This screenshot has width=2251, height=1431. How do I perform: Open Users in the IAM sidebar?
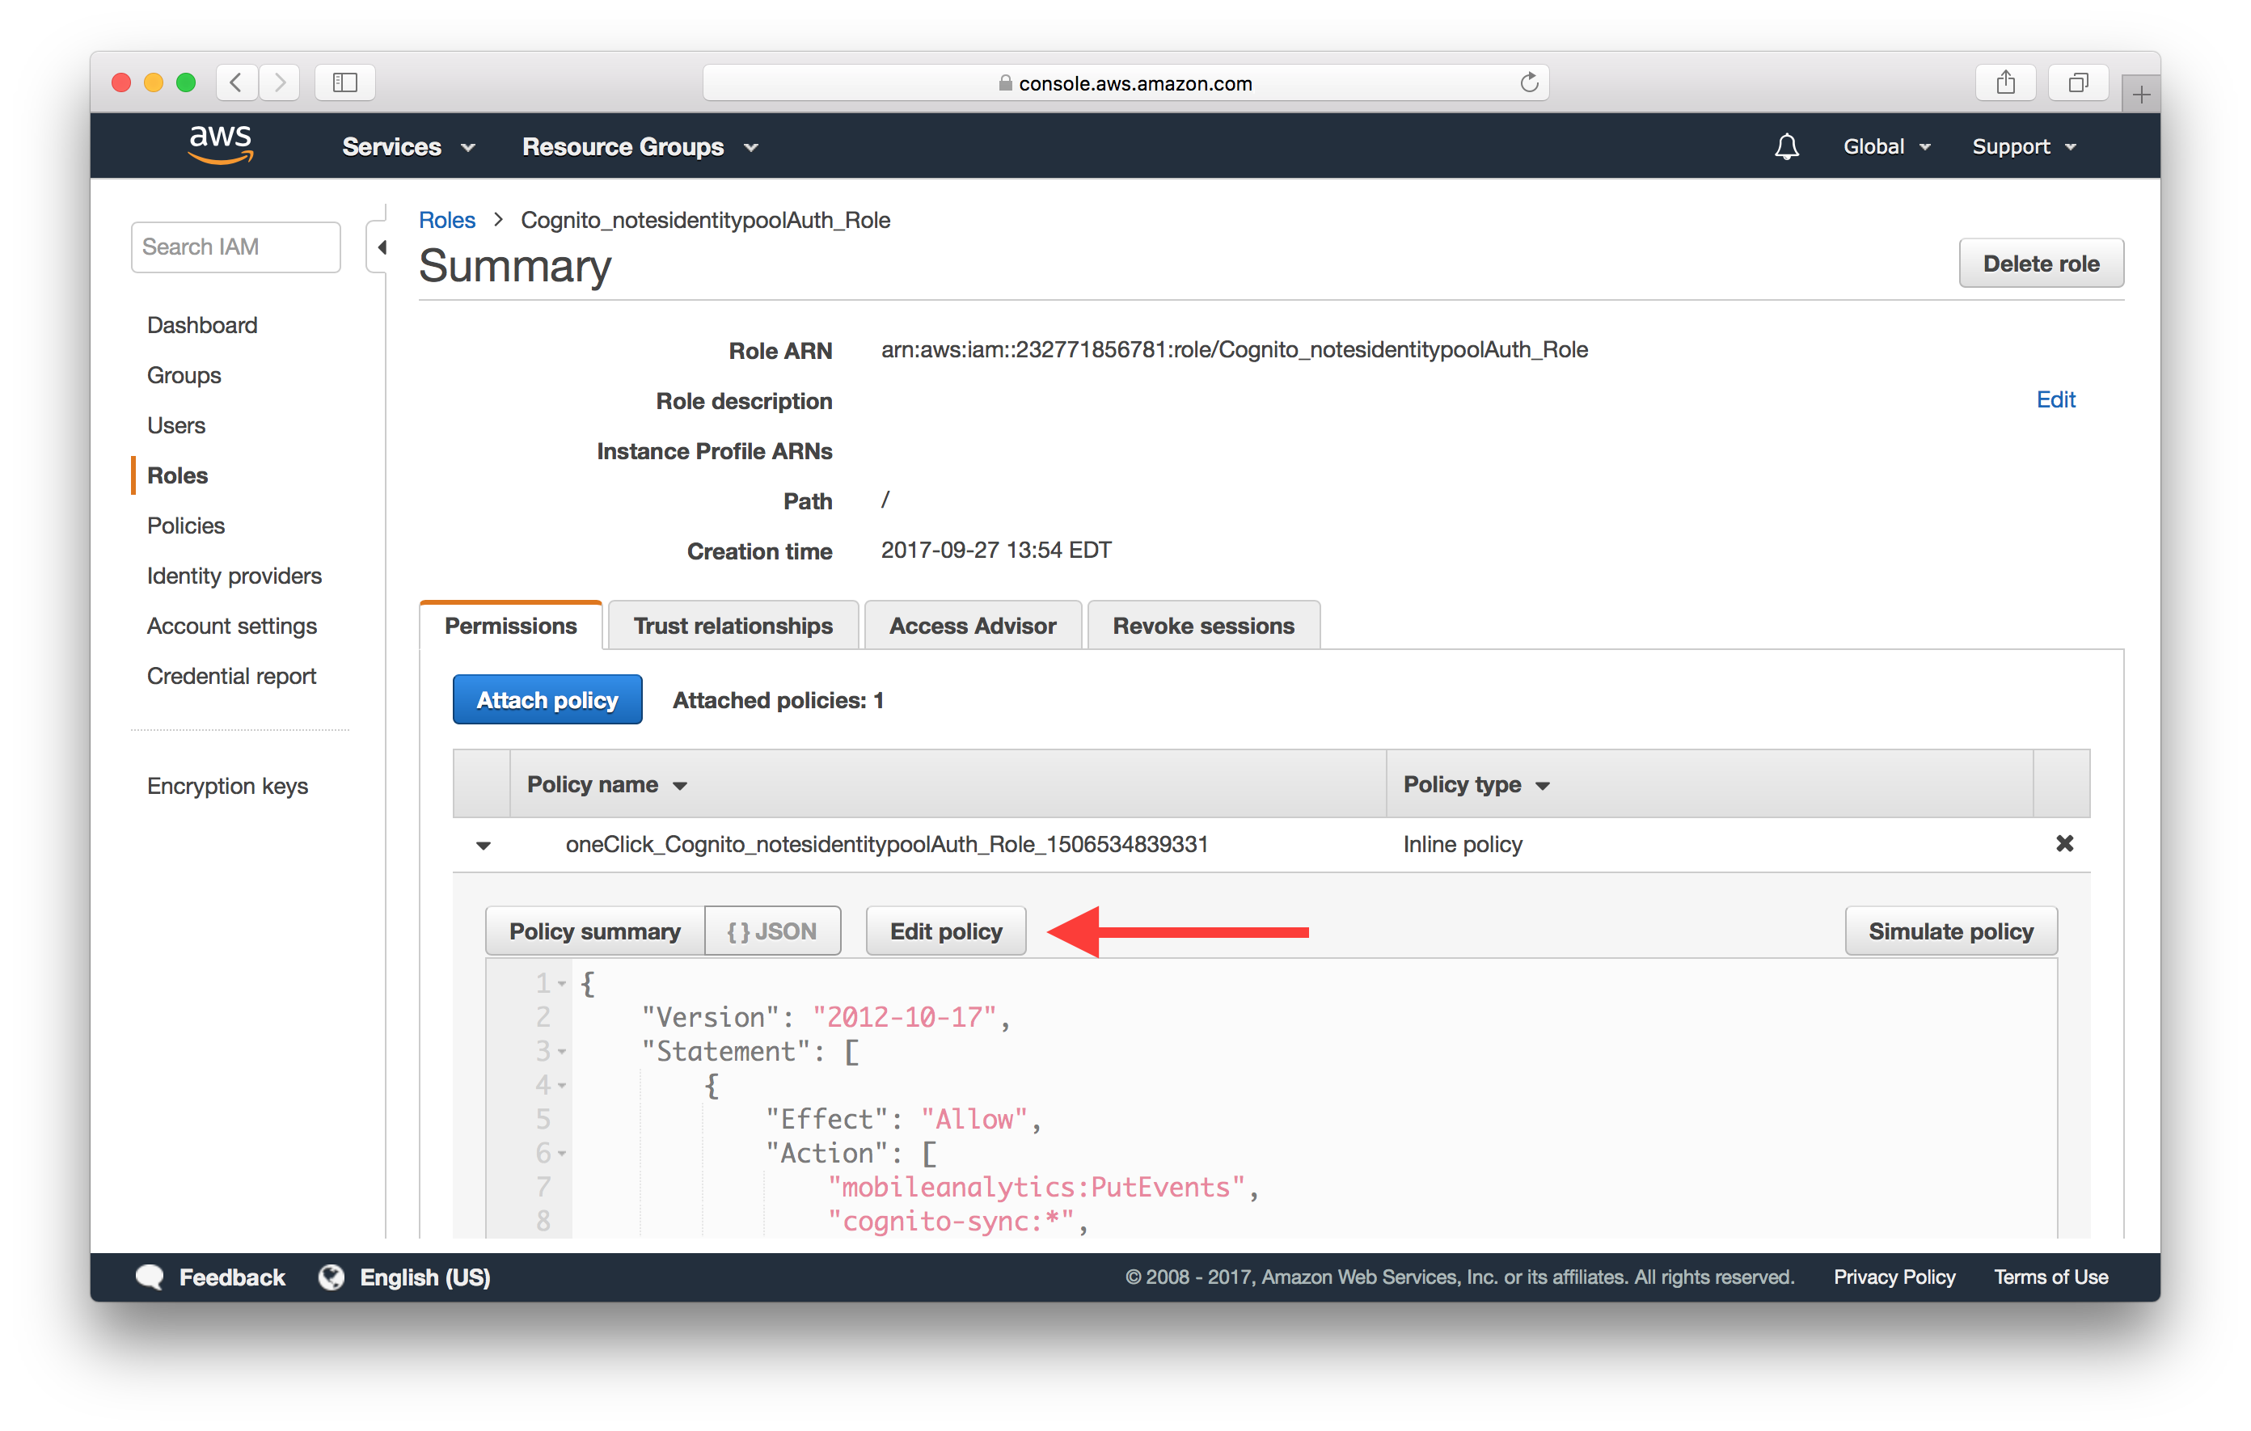point(175,425)
